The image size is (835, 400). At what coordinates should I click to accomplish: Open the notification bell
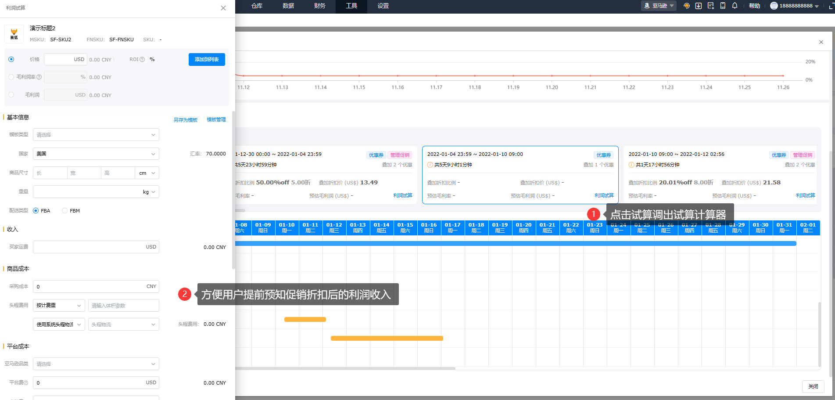(735, 6)
